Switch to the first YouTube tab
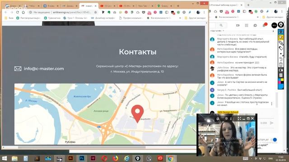289x162 pixels. point(108,6)
